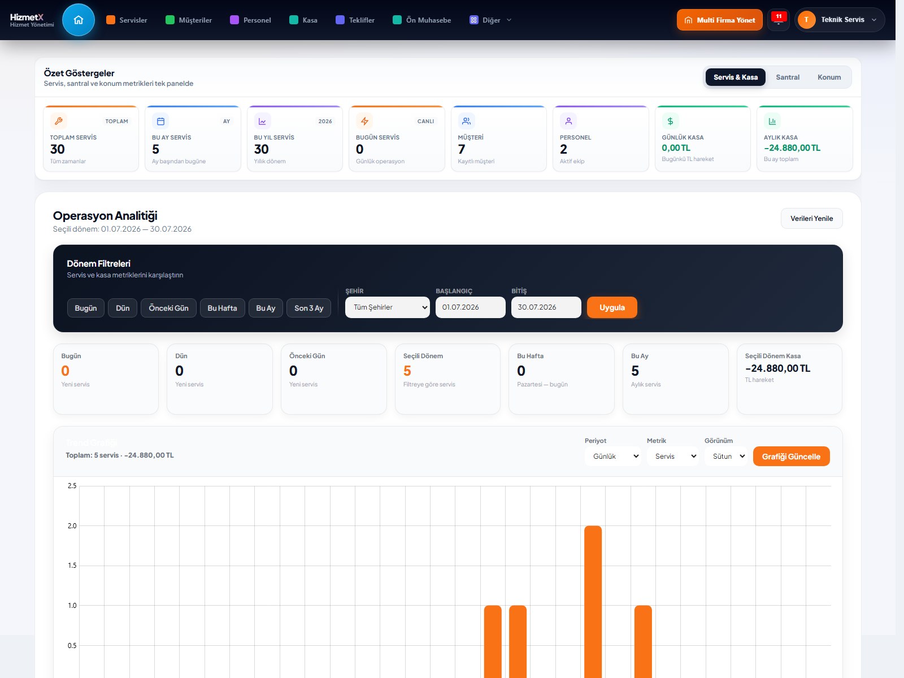Click the wrench icon in Toplam Servis card
904x678 pixels.
(x=59, y=121)
